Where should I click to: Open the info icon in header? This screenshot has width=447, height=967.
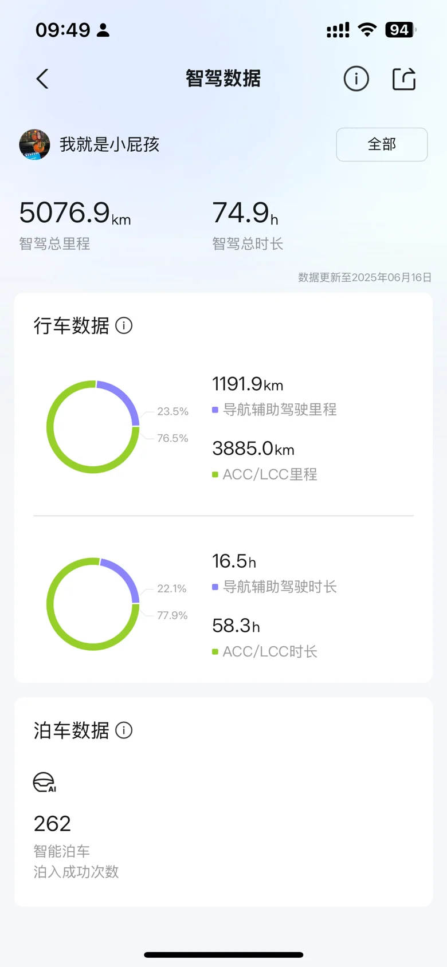[356, 79]
